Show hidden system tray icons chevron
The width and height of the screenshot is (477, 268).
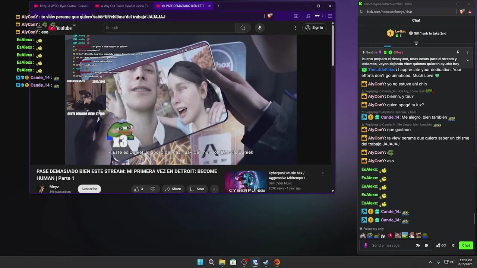click(430, 262)
